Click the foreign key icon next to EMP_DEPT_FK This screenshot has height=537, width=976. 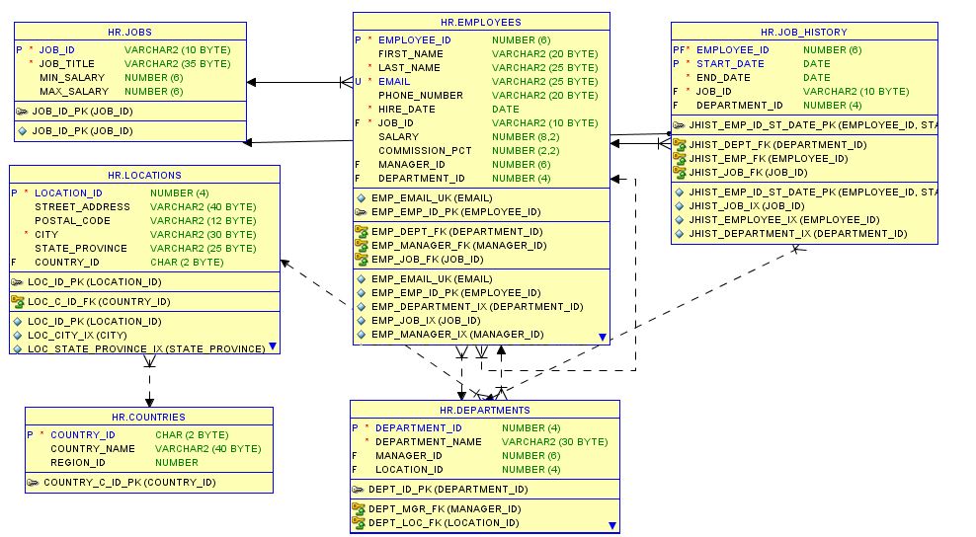click(x=362, y=232)
